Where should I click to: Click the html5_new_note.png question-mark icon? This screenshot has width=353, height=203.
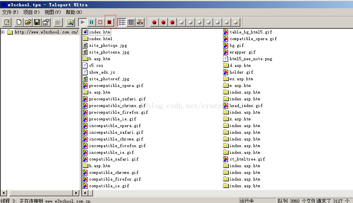pos(225,59)
